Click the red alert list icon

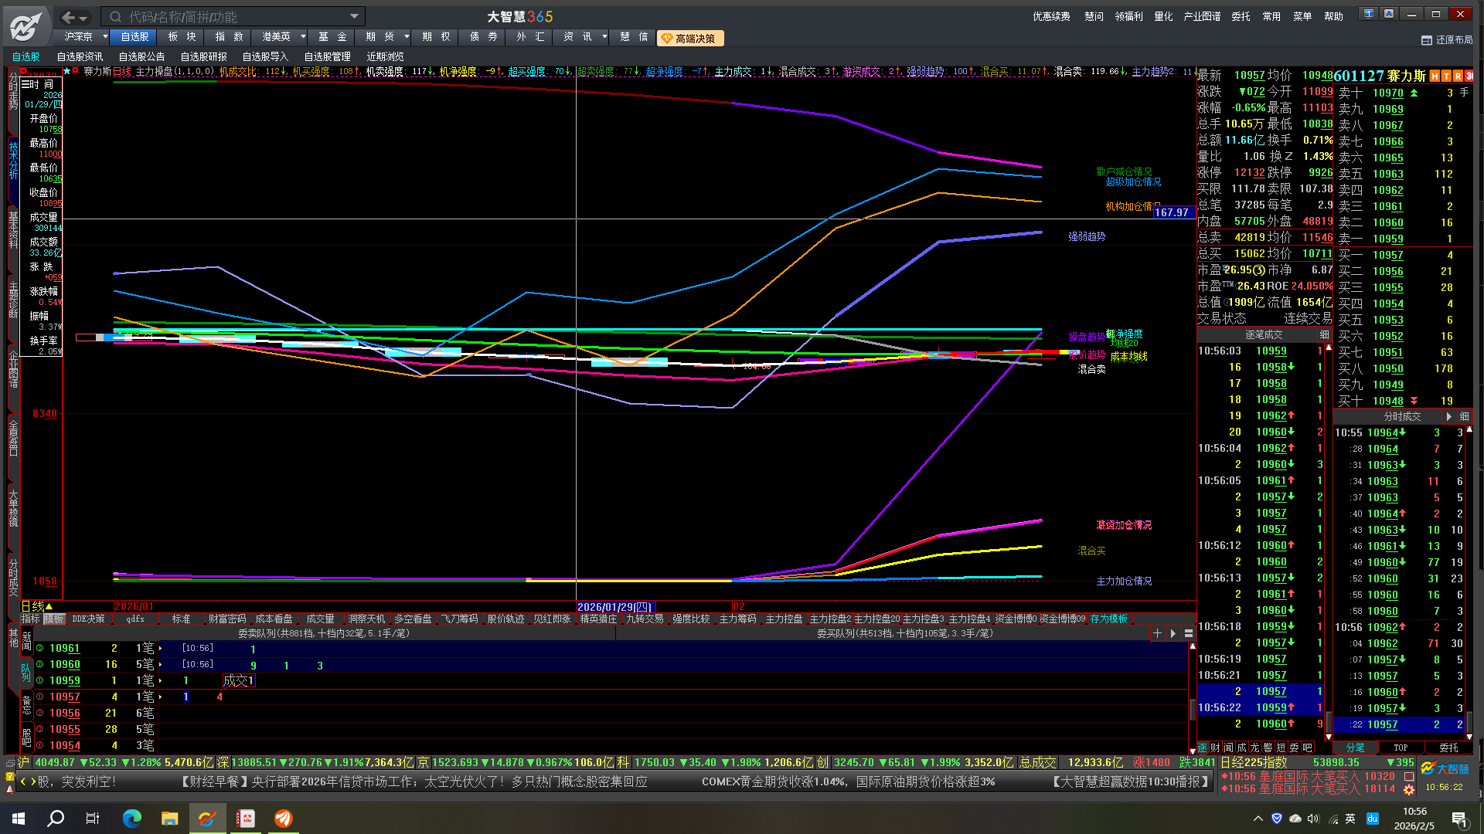[1409, 776]
